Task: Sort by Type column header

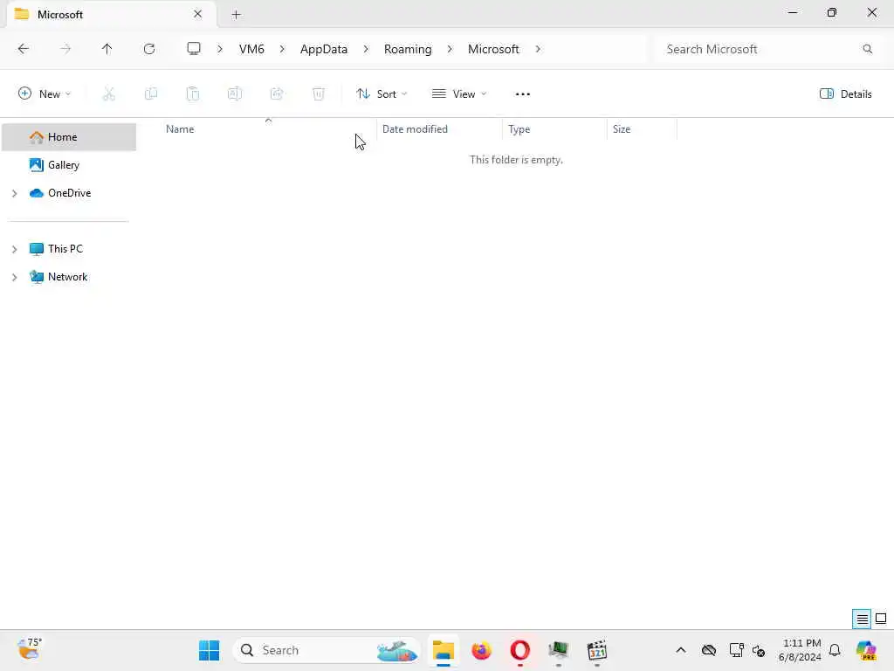Action: (519, 129)
